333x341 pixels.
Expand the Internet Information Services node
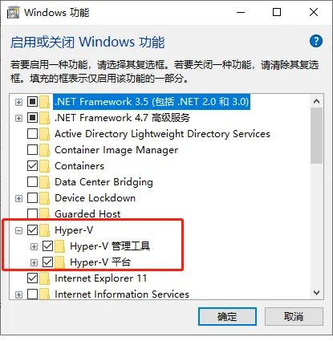point(18,294)
